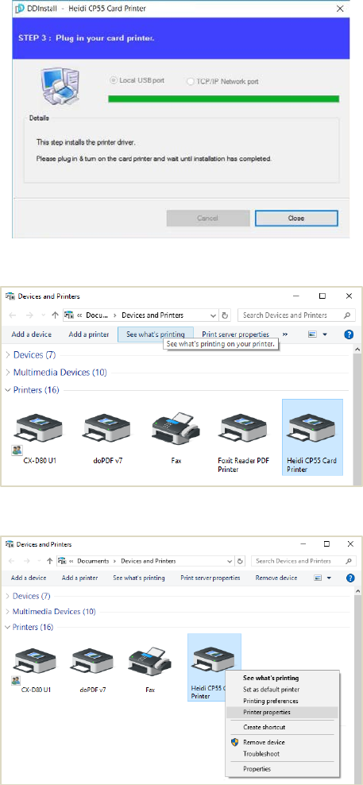This screenshot has height=785, width=363.
Task: Select the TCP/IP Network port option
Action: tap(190, 81)
